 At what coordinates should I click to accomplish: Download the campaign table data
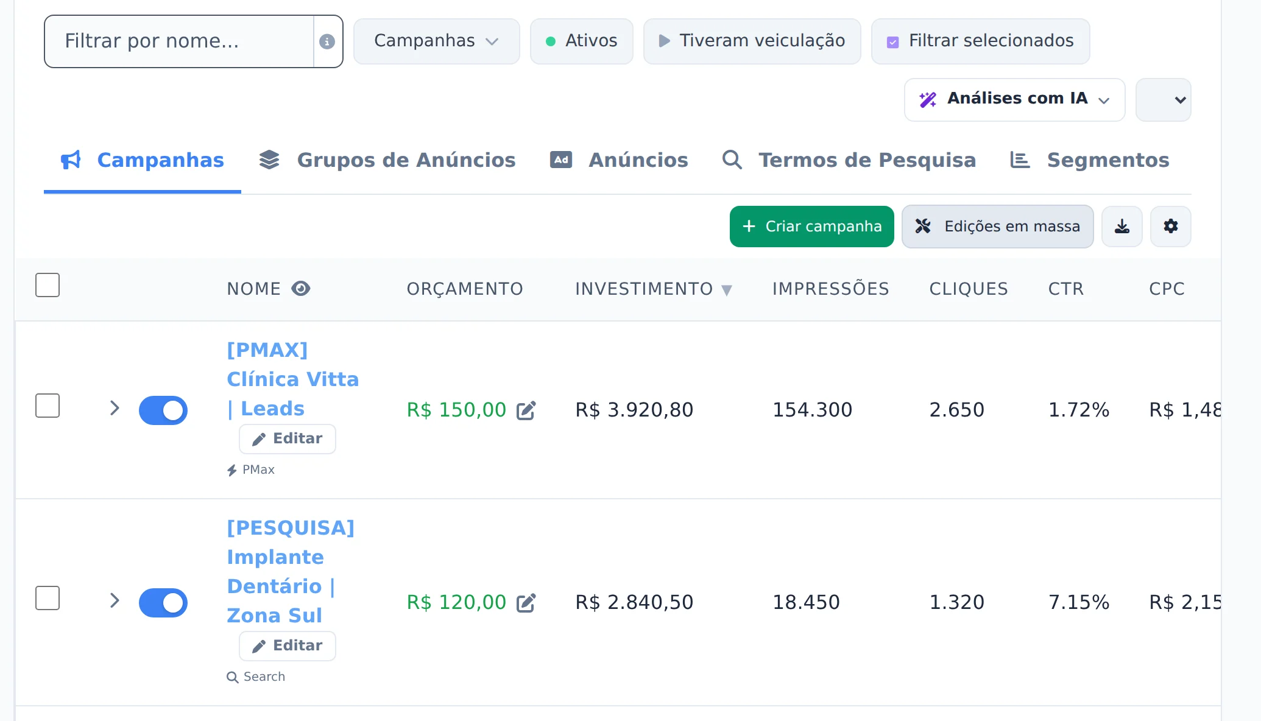(x=1121, y=227)
